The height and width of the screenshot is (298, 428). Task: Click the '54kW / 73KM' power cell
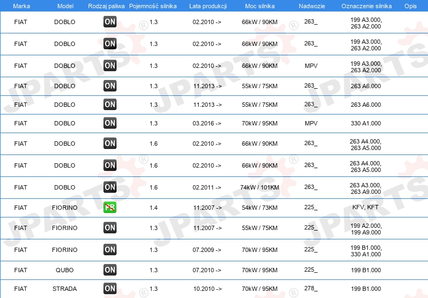pyautogui.click(x=259, y=208)
